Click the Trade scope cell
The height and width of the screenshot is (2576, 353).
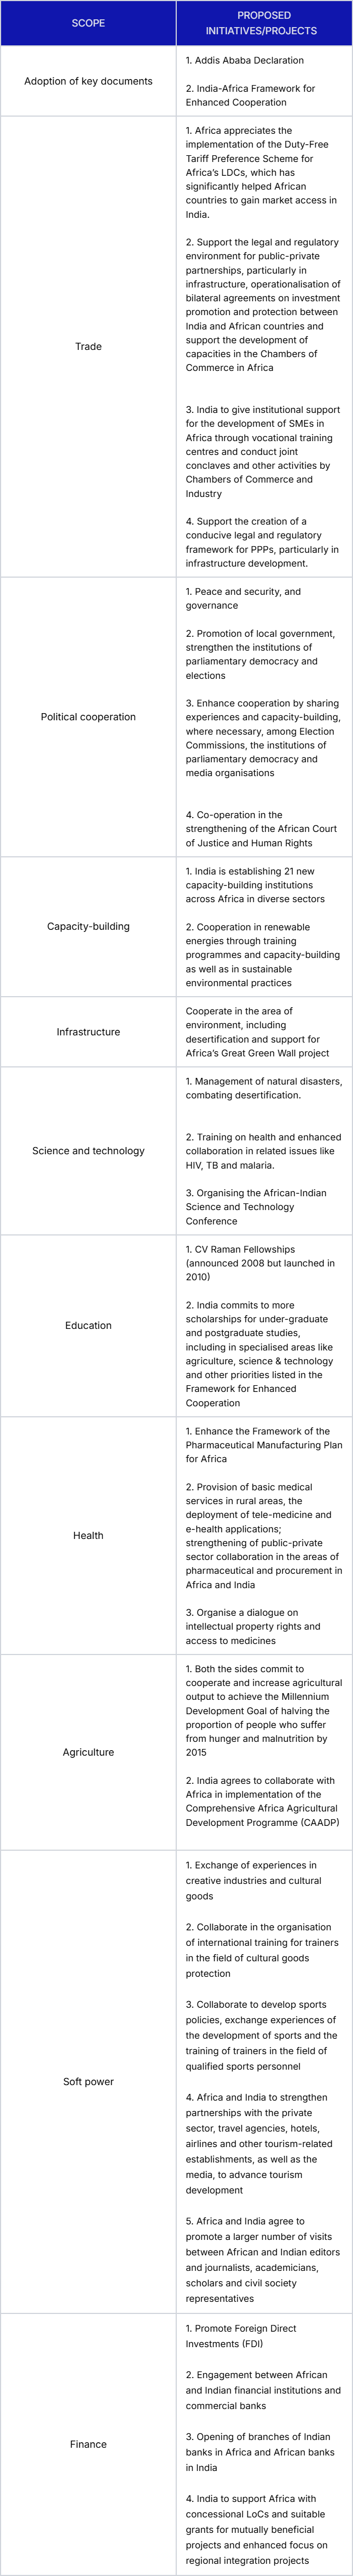point(88,347)
